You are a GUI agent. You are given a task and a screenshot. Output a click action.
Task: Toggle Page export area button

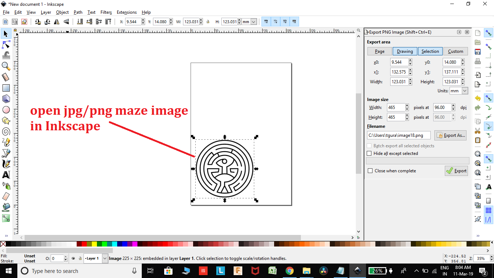(380, 51)
